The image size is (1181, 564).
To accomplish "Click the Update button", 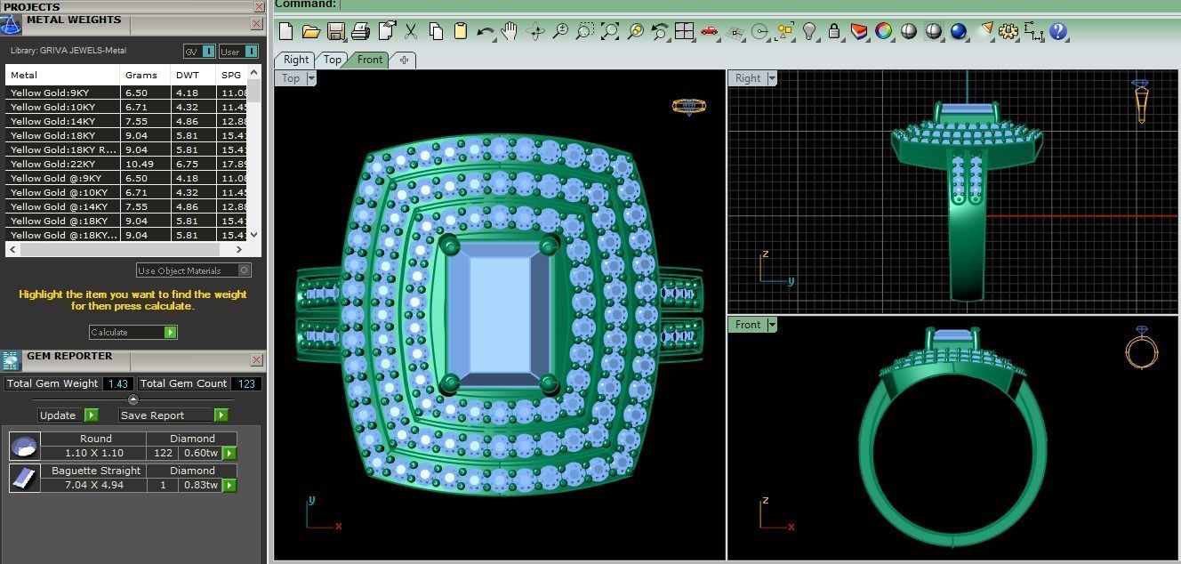I will coord(68,415).
